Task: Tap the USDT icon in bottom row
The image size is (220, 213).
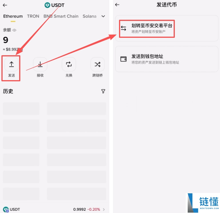Action: pyautogui.click(x=6, y=209)
